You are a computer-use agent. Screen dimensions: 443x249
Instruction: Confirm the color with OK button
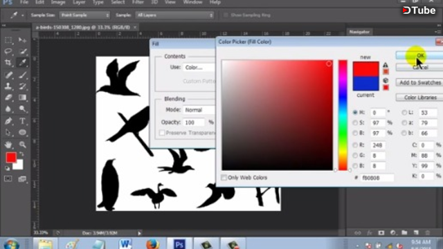[x=419, y=55]
